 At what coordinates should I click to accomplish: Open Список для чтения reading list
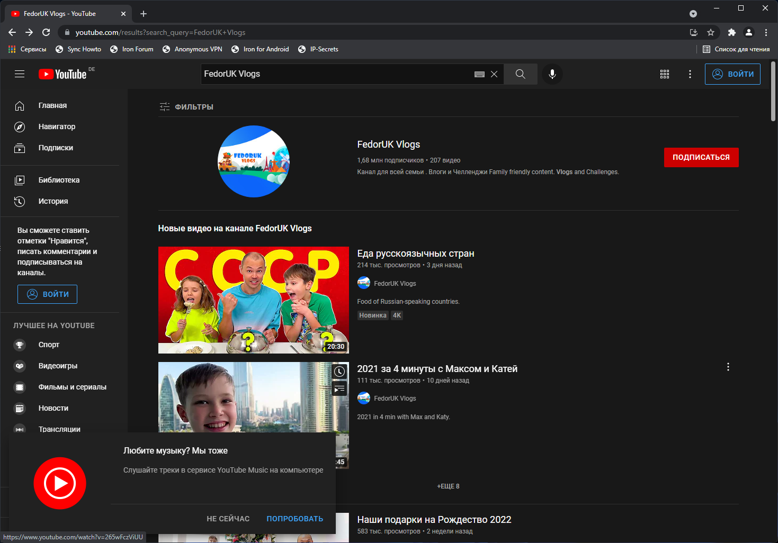[x=736, y=49]
